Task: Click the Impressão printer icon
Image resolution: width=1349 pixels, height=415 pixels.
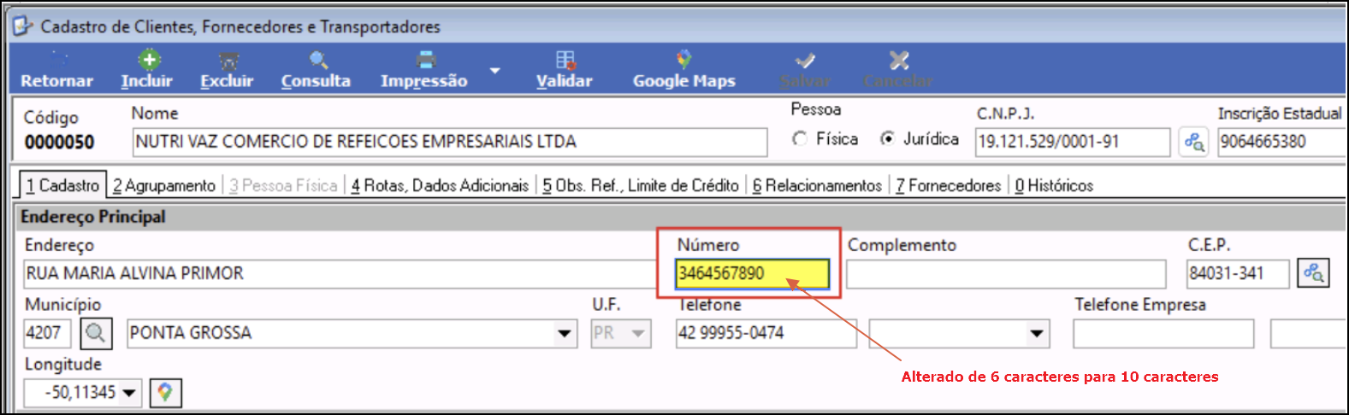Action: (425, 60)
